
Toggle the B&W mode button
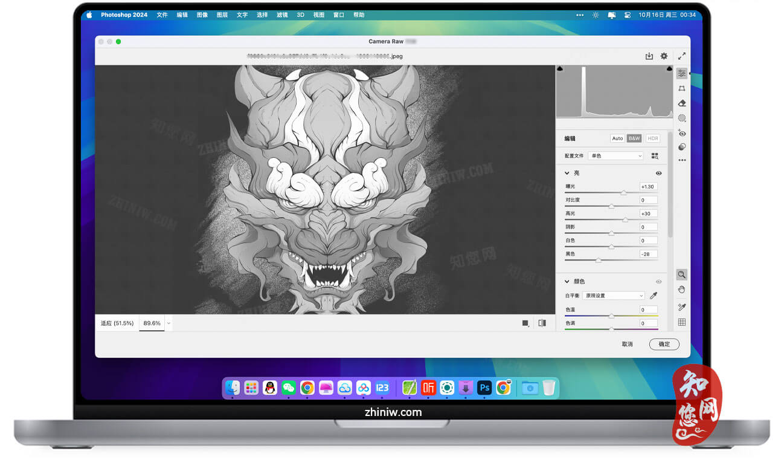coord(634,138)
